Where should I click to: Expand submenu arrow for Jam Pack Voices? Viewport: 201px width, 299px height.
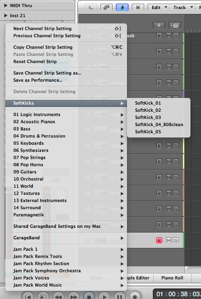point(122,278)
